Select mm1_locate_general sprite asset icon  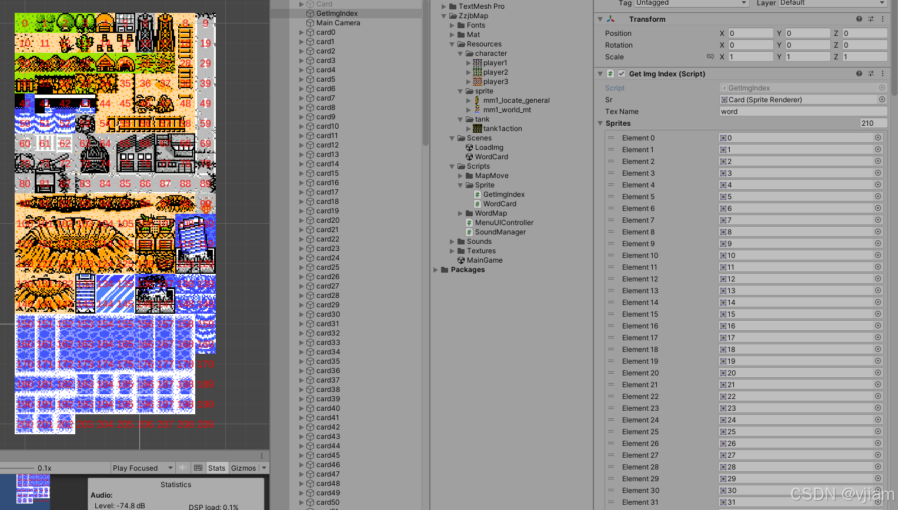tap(478, 100)
